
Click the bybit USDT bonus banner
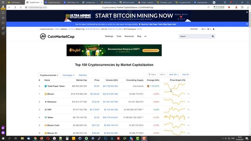click(x=114, y=50)
